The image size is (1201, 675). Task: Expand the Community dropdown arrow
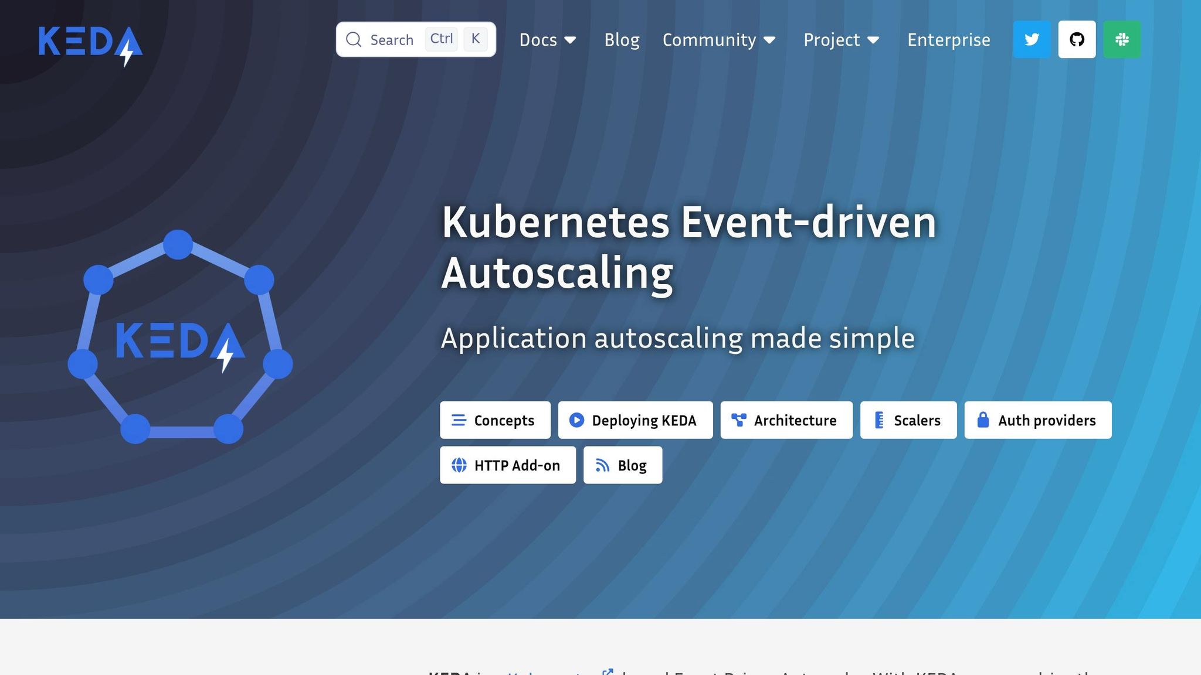point(769,40)
